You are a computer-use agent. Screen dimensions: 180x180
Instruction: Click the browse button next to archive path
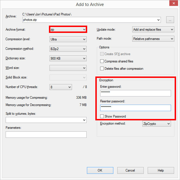(170, 20)
